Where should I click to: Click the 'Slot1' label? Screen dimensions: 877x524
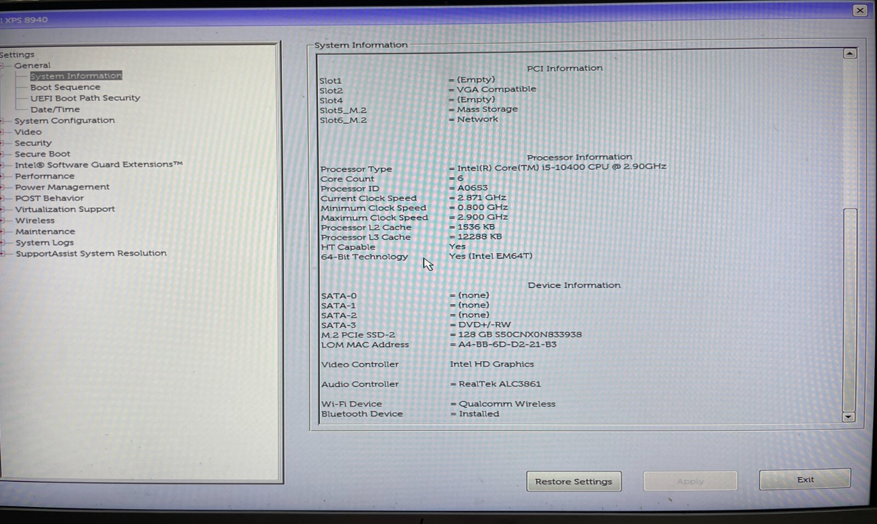pos(330,81)
